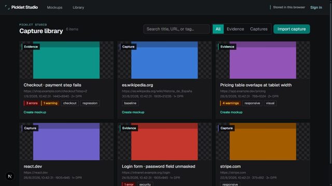This screenshot has width=332, height=186.
Task: Click the 'responsive' tag on Pricing card
Action: [x=252, y=103]
